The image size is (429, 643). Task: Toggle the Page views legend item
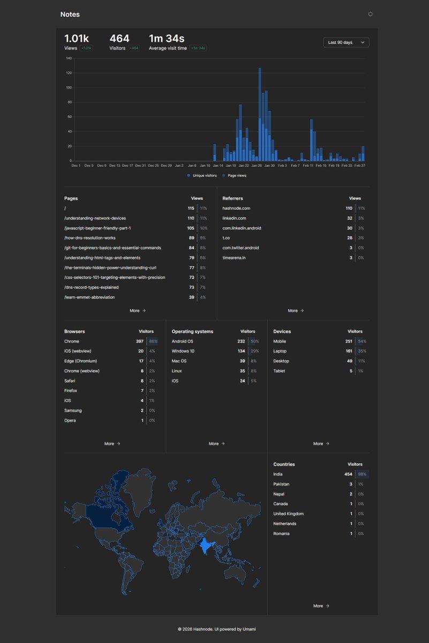[234, 175]
